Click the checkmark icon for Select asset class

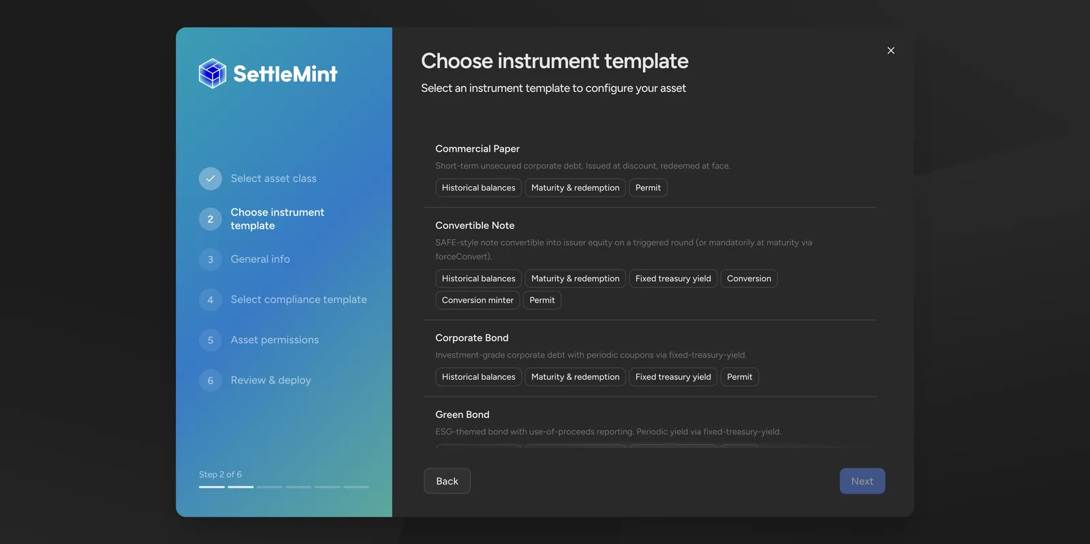click(211, 178)
